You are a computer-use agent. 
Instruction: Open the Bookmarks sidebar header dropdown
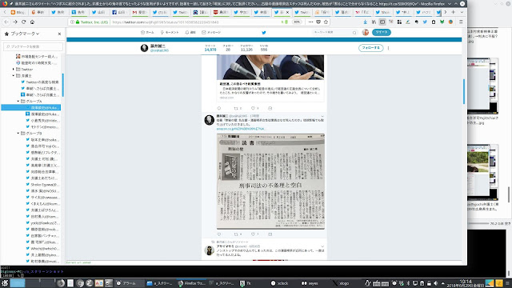[x=22, y=34]
